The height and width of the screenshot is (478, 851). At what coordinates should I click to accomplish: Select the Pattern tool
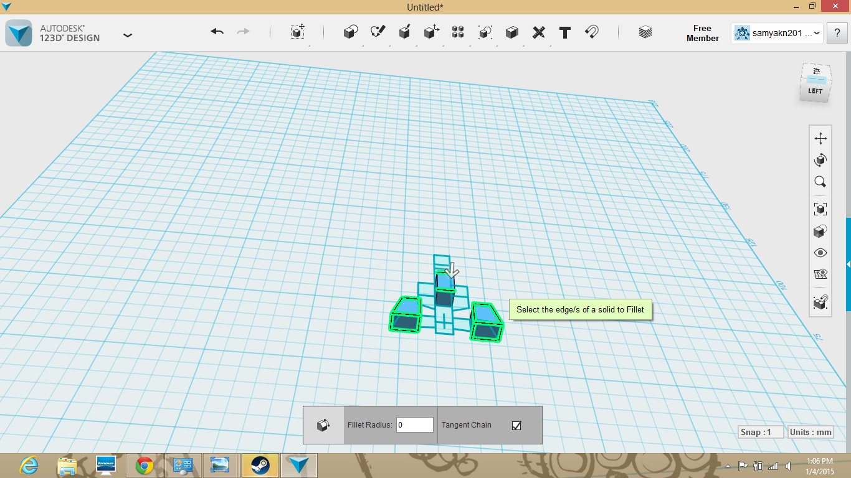click(x=458, y=32)
